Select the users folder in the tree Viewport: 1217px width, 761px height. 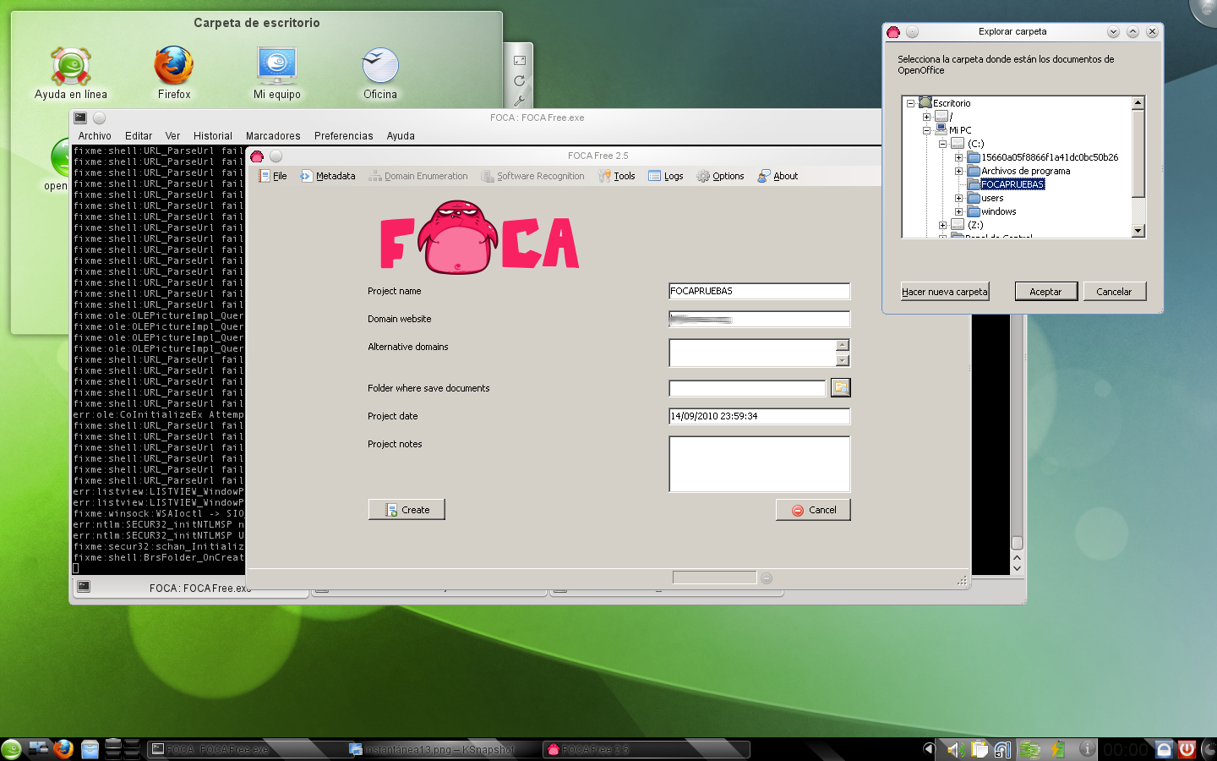click(991, 198)
